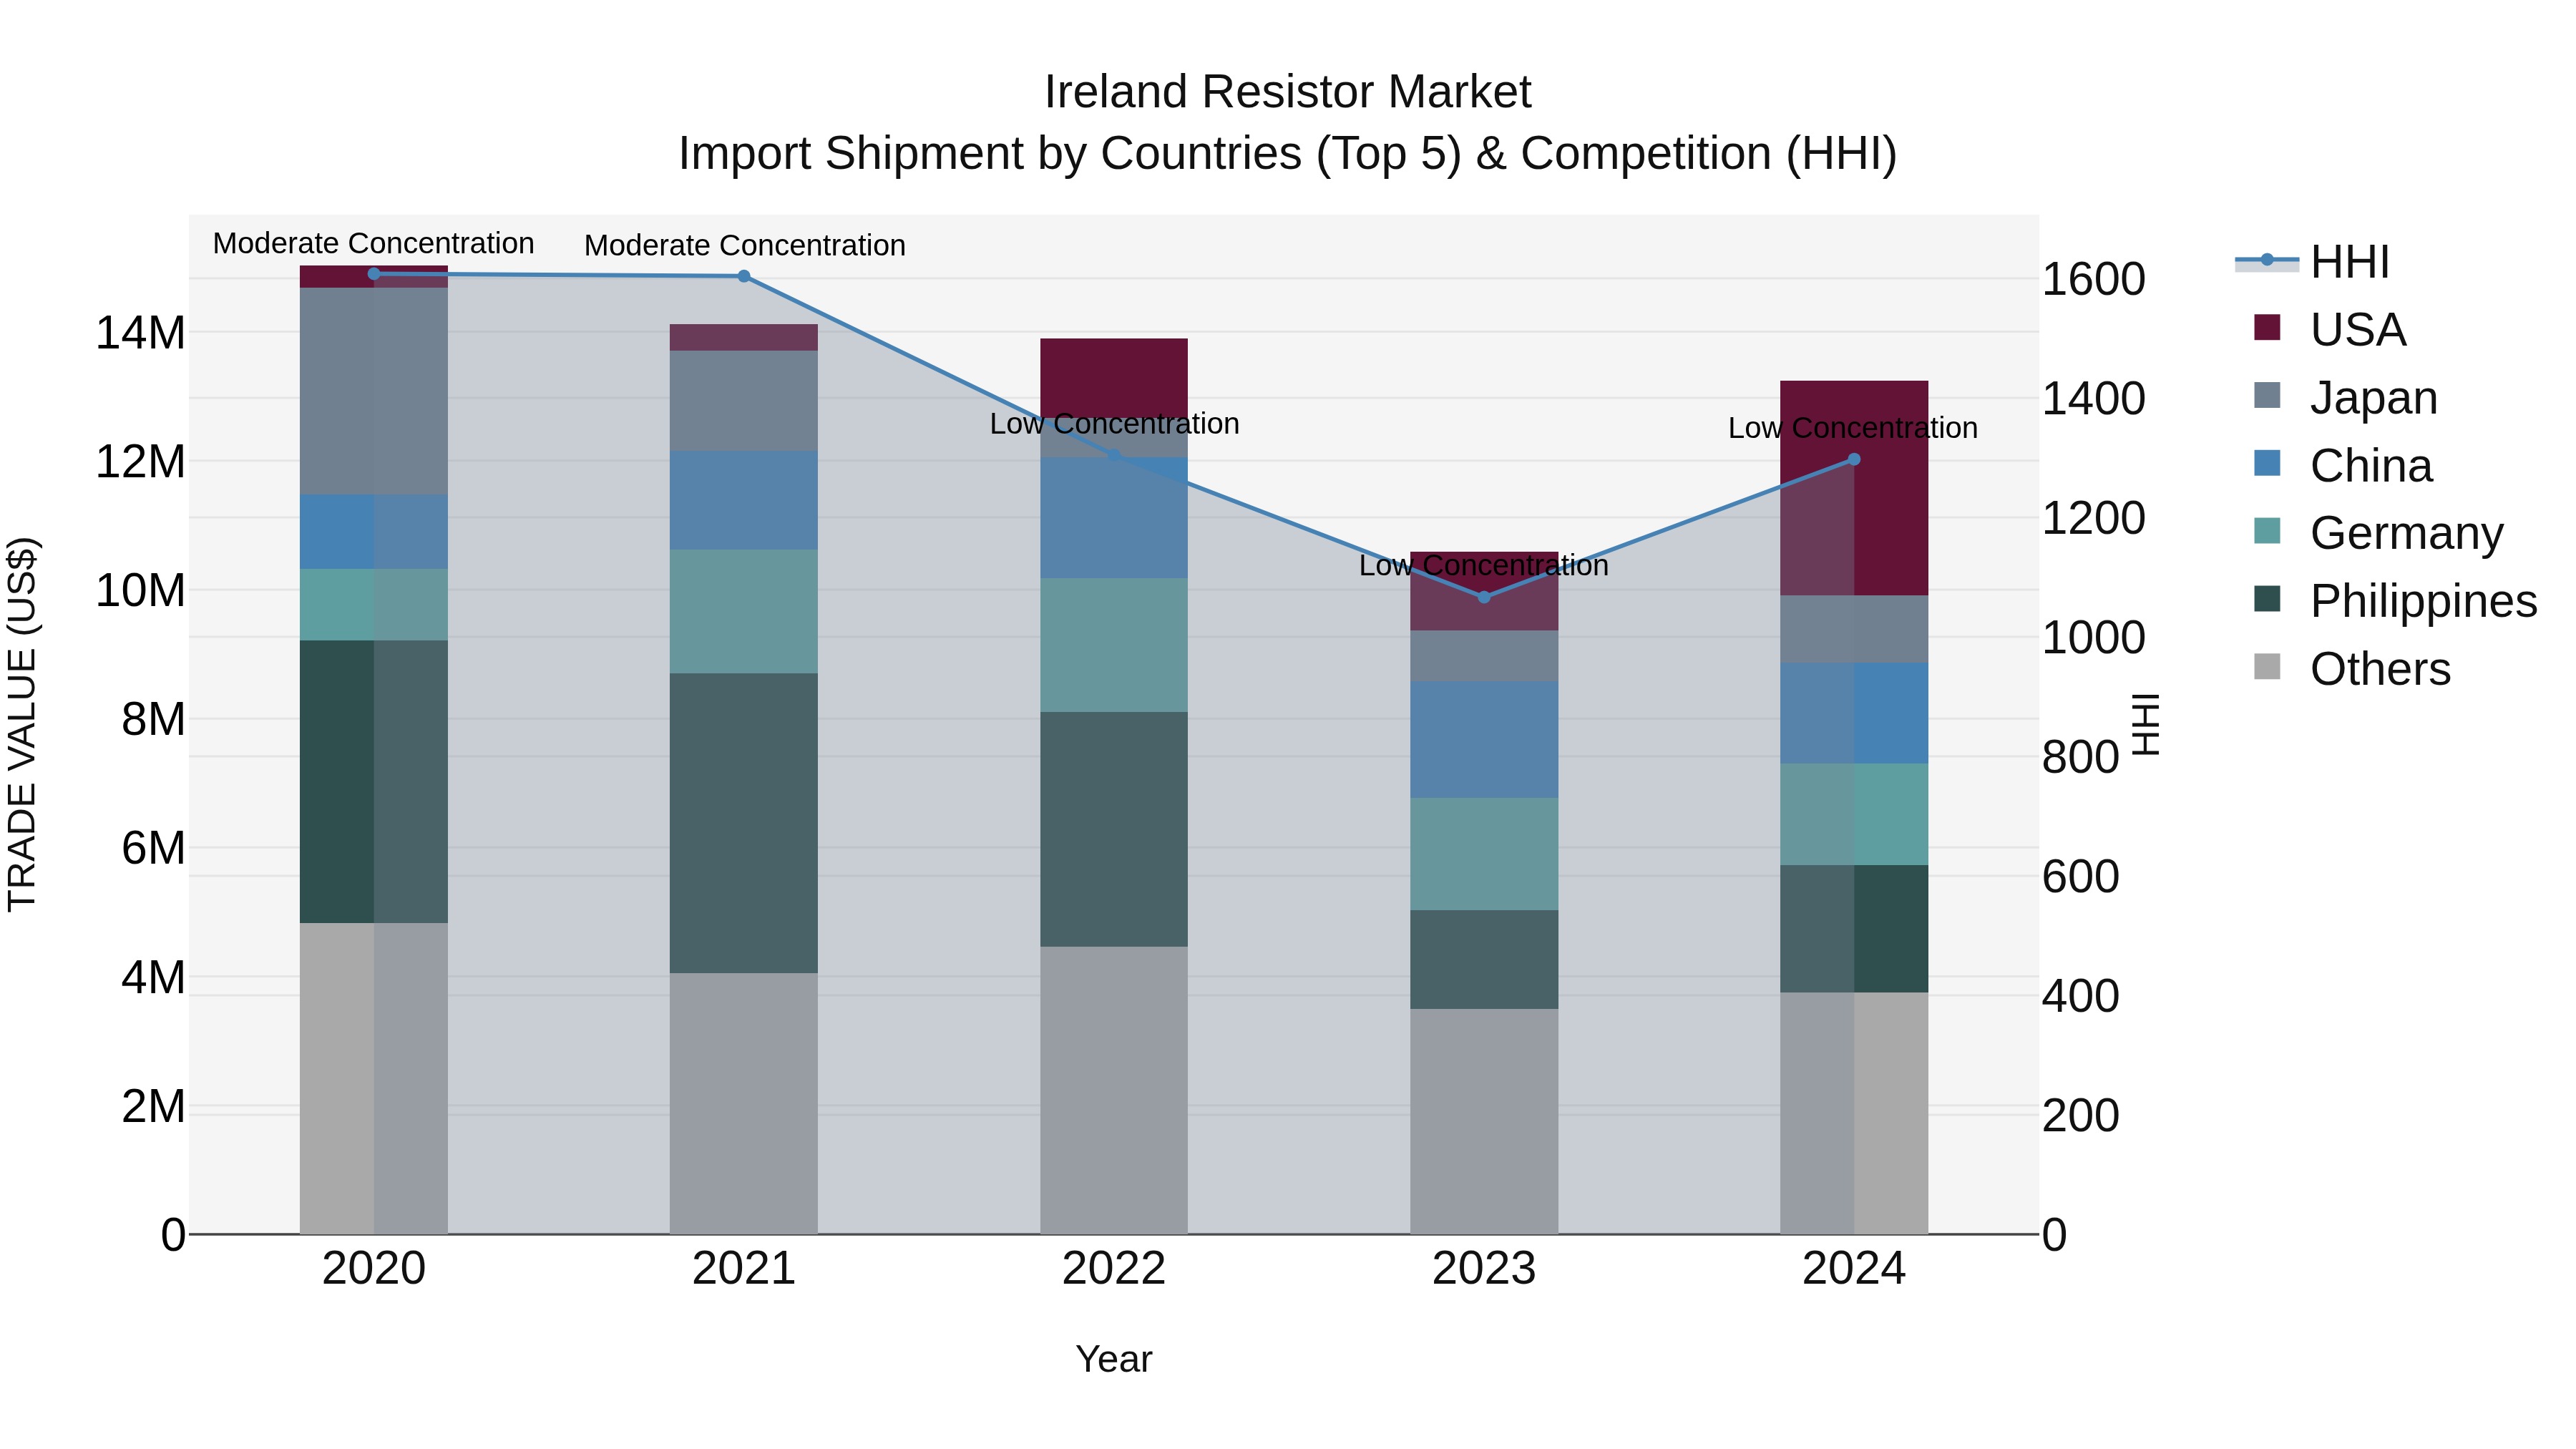Click the 14M left axis tick label
Viewport: 2576px width, 1449px height.
140,333
